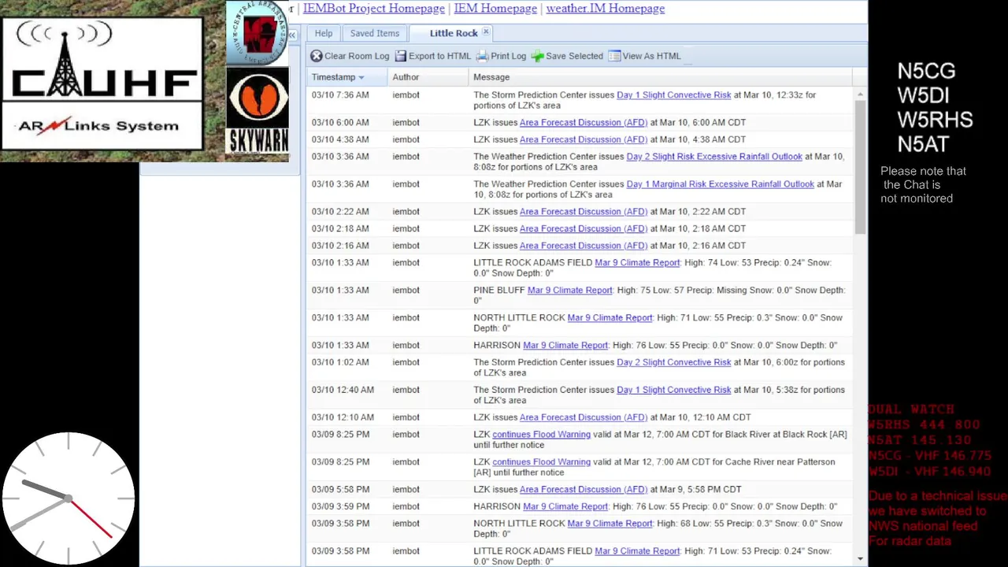
Task: Open the Saved Items tab
Action: pos(375,33)
